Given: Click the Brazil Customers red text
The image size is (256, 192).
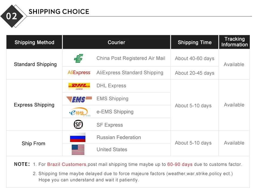Looking at the screenshot, I should pyautogui.click(x=67, y=164).
